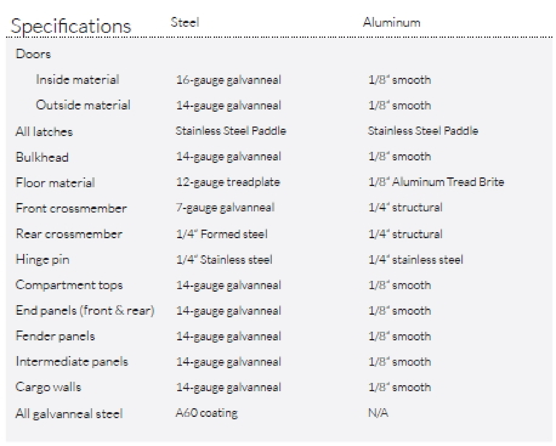This screenshot has width=556, height=446.
Task: Click the Front crossmember label
Action: pyautogui.click(x=71, y=208)
